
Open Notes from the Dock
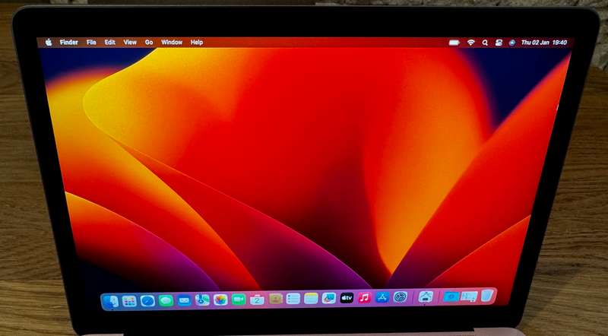(311, 298)
